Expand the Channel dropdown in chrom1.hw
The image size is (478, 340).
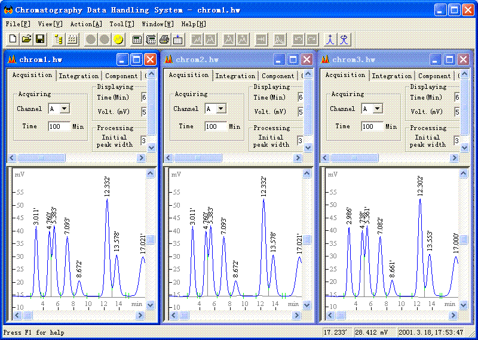pyautogui.click(x=65, y=109)
